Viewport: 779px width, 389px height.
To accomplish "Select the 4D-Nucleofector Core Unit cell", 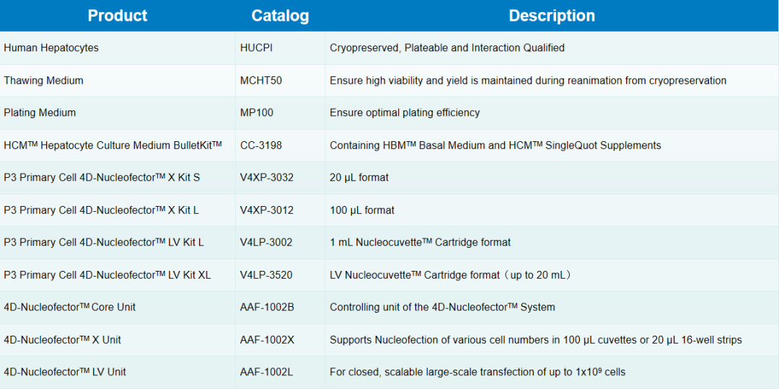I will click(70, 308).
